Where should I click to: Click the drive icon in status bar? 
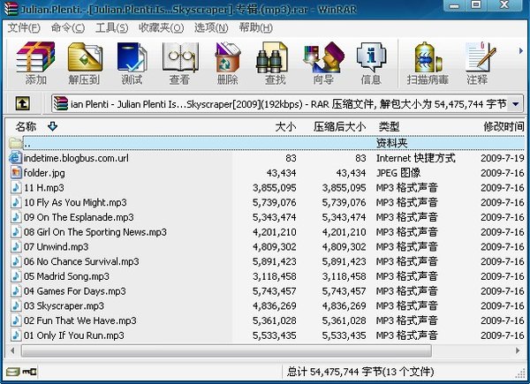13,372
